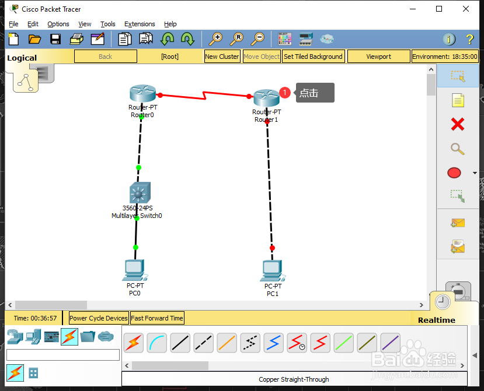Select Multiuser Connection cloud category icon

coord(106,336)
